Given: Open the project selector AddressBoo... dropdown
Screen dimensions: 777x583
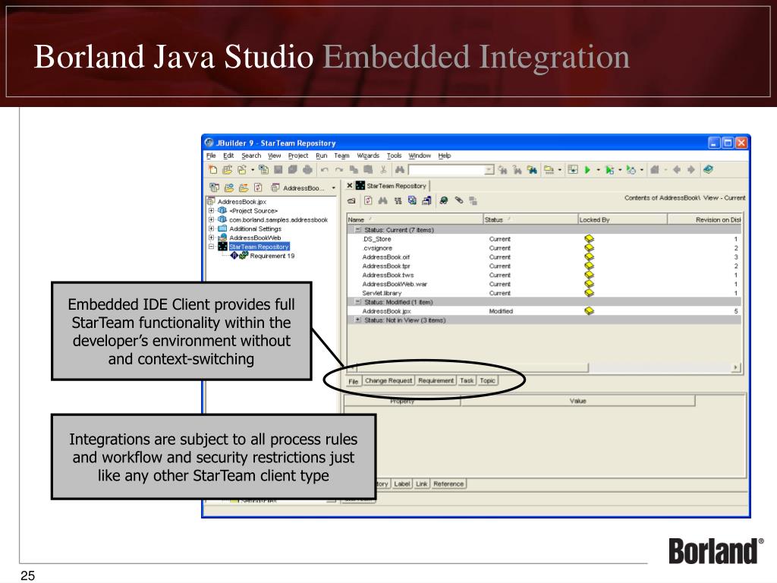Looking at the screenshot, I should (x=334, y=188).
